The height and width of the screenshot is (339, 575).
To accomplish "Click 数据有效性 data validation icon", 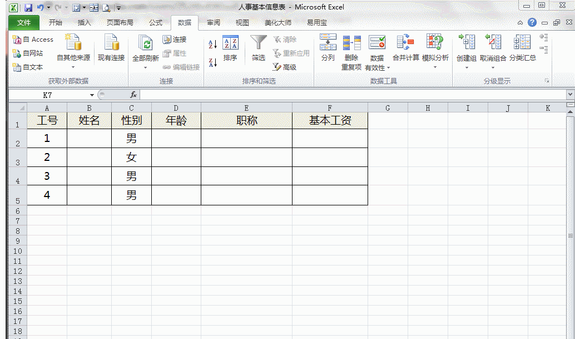I will (x=377, y=43).
